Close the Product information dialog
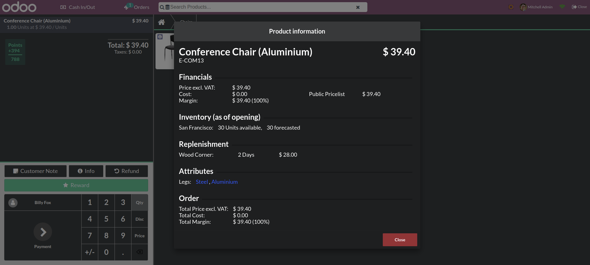This screenshot has height=265, width=590. tap(400, 240)
